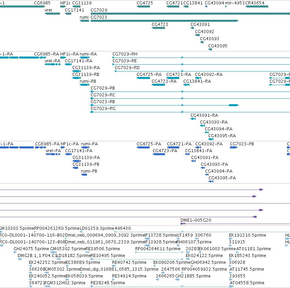Viewport: 290px width, 288px height.
Task: Select the rumi gene label
Action: (84, 17)
